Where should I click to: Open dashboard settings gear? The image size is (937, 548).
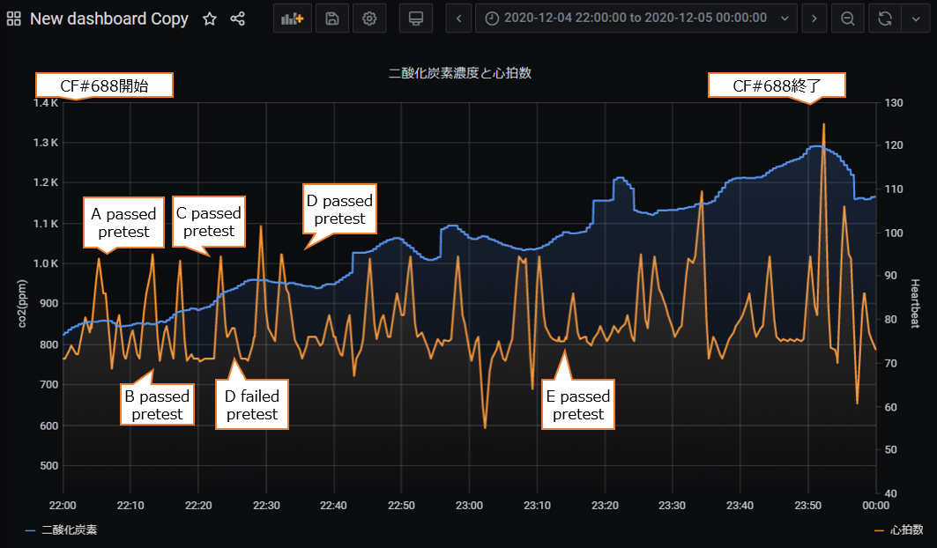(369, 19)
